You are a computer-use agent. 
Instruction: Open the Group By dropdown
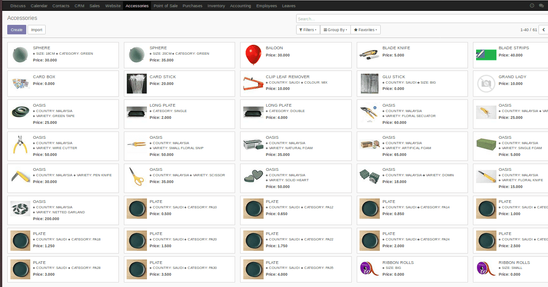(335, 30)
